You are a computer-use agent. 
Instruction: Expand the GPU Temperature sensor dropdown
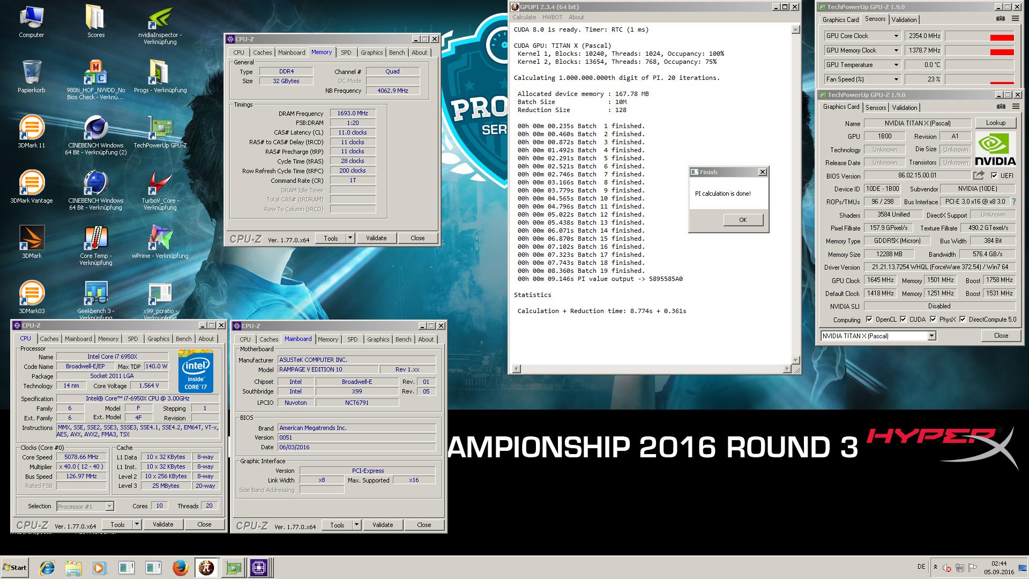896,65
